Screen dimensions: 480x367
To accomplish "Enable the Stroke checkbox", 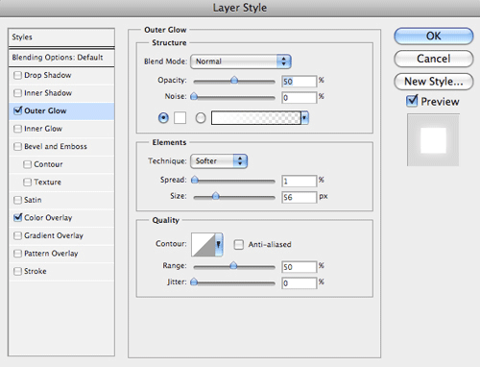I will pos(17,272).
